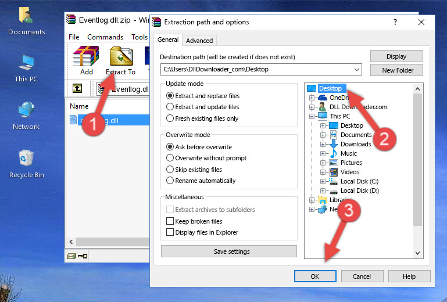Select Videos in folder tree
Screen dimensions: 447x302
(x=349, y=172)
